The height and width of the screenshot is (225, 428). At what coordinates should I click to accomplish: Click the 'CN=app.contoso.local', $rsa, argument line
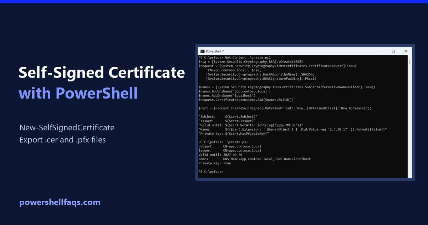[x=234, y=70]
